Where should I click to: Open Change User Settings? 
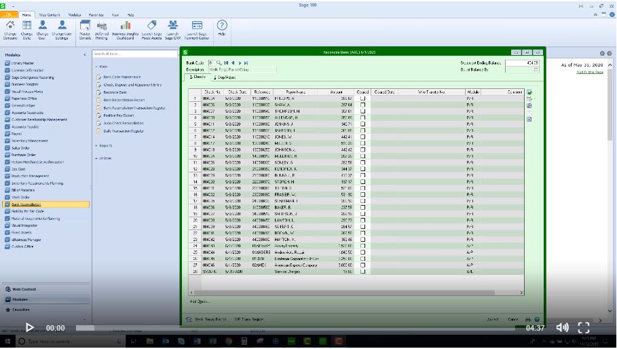coord(62,30)
